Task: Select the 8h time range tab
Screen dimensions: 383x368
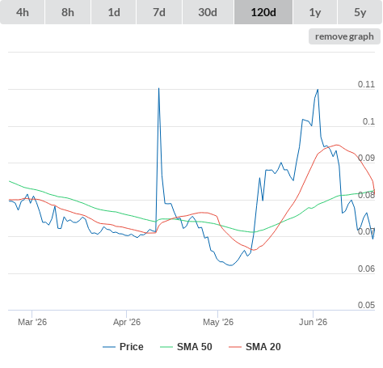Action: click(68, 12)
